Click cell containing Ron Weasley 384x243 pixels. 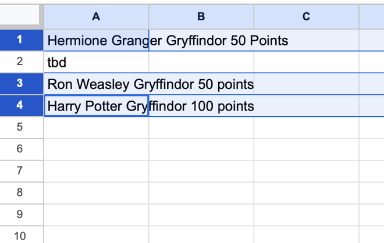coord(96,84)
